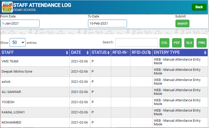Open COL column visibility button

tap(164, 43)
